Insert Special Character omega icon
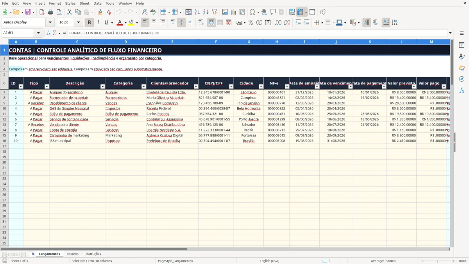The height and width of the screenshot is (264, 469). [252, 12]
